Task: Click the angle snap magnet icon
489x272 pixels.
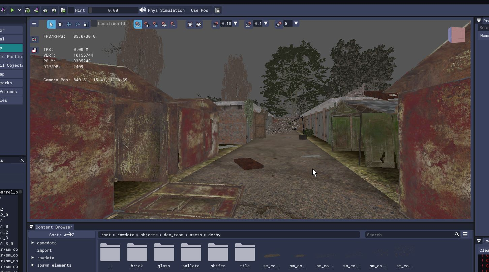Action: tap(279, 24)
